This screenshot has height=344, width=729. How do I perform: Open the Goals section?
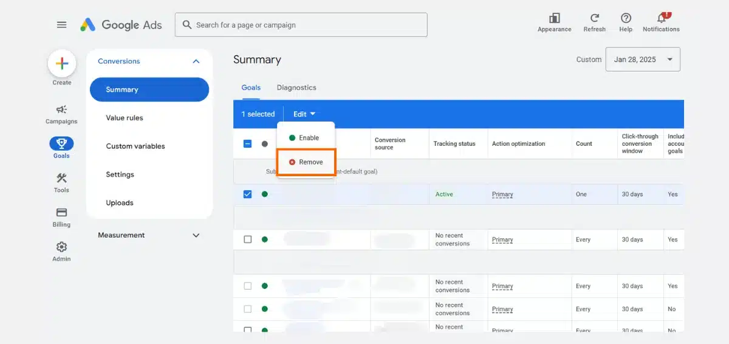click(61, 148)
